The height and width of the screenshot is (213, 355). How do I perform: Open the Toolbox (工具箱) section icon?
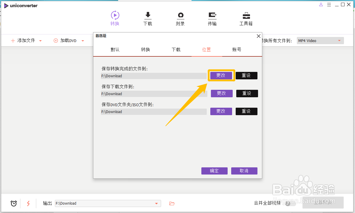pos(246,16)
